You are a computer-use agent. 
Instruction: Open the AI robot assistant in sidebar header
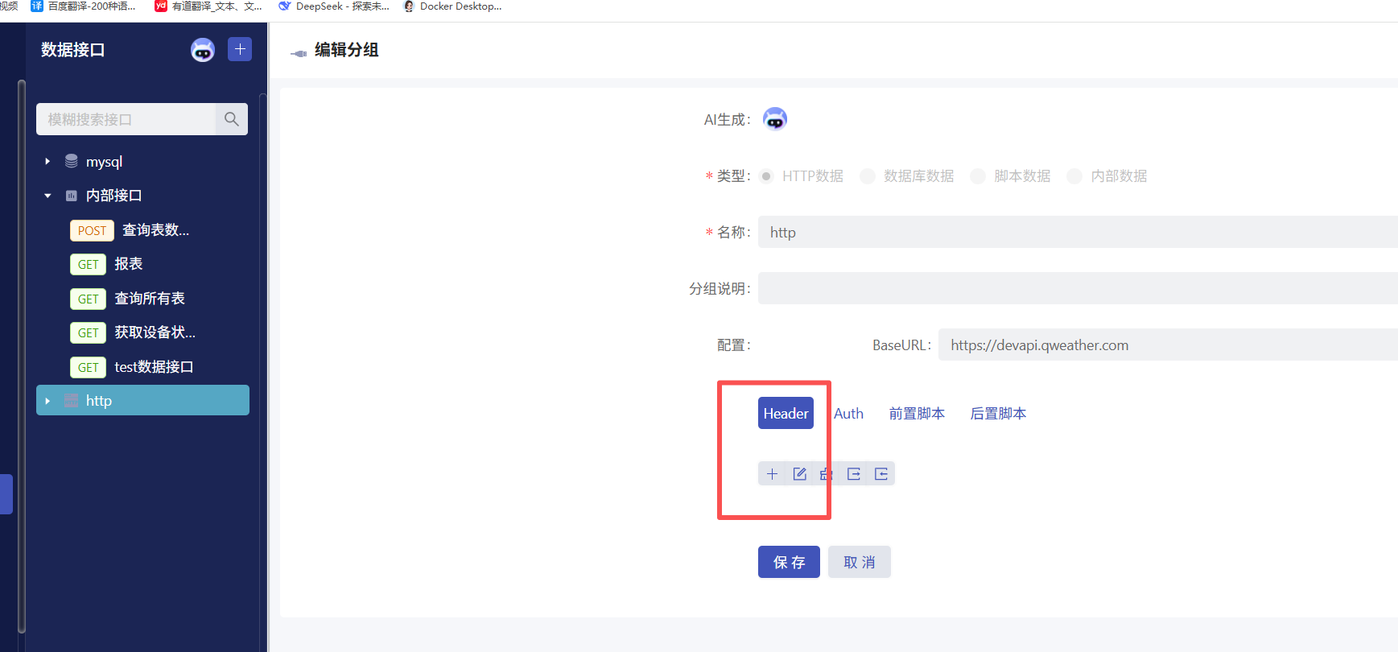click(203, 50)
